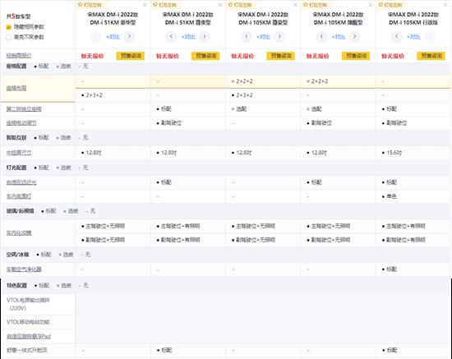452x359 pixels.
Task: Pin the 51KM 尊贵型 column to the left
Action: point(165,5)
